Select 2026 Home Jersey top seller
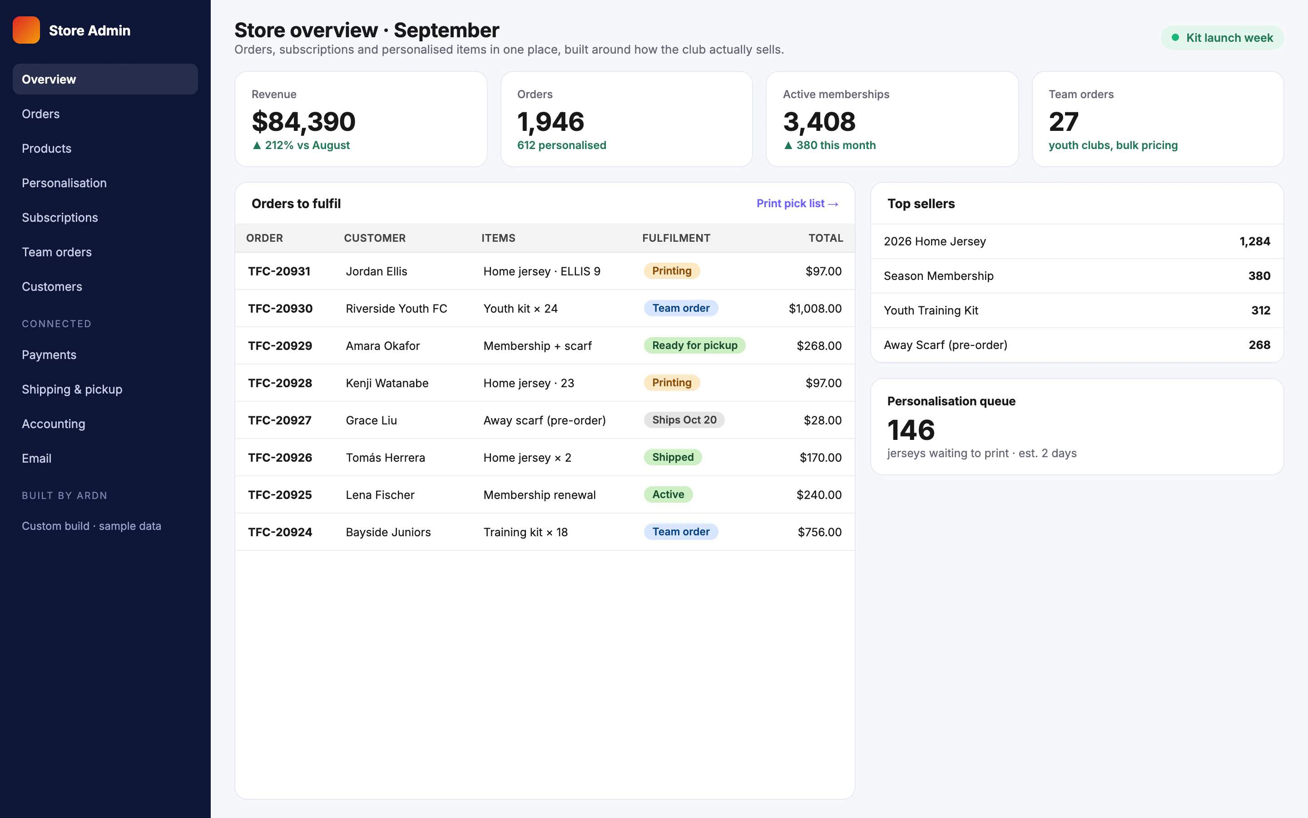The height and width of the screenshot is (818, 1308). click(x=1077, y=241)
